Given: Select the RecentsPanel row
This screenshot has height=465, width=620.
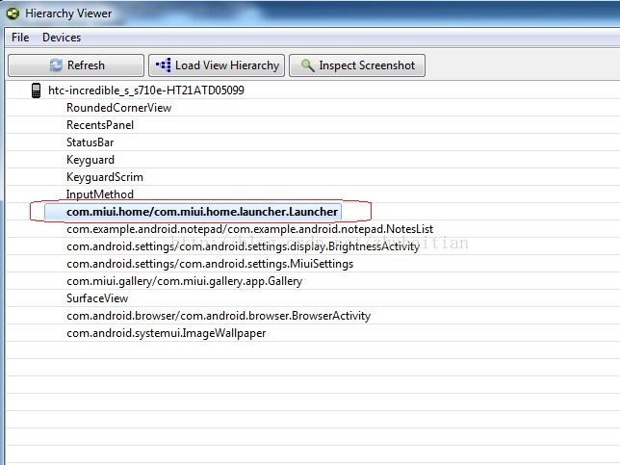Looking at the screenshot, I should pyautogui.click(x=100, y=125).
